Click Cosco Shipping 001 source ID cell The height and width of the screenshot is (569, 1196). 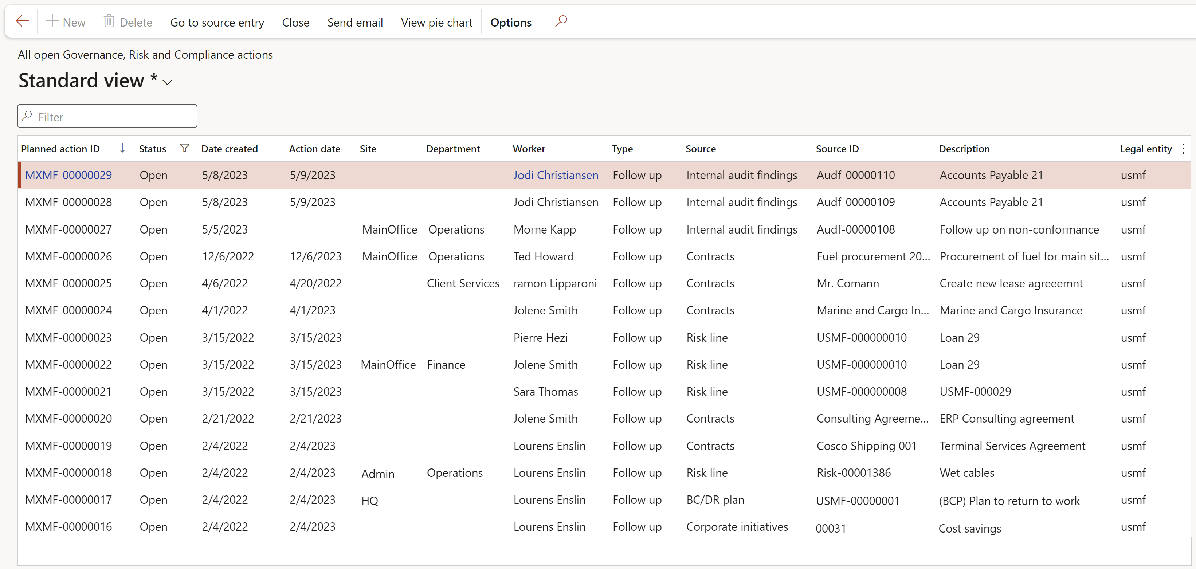[867, 446]
